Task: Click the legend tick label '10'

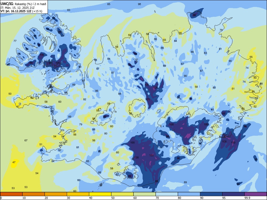Action: click(24, 198)
